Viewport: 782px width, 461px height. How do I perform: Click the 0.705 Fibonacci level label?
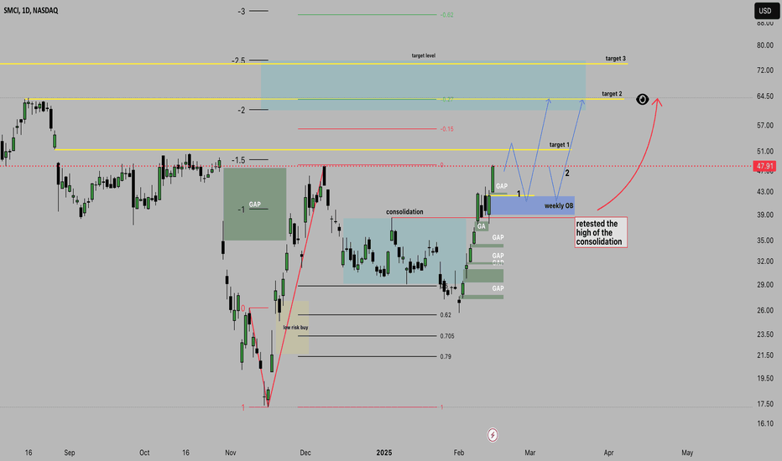(447, 336)
